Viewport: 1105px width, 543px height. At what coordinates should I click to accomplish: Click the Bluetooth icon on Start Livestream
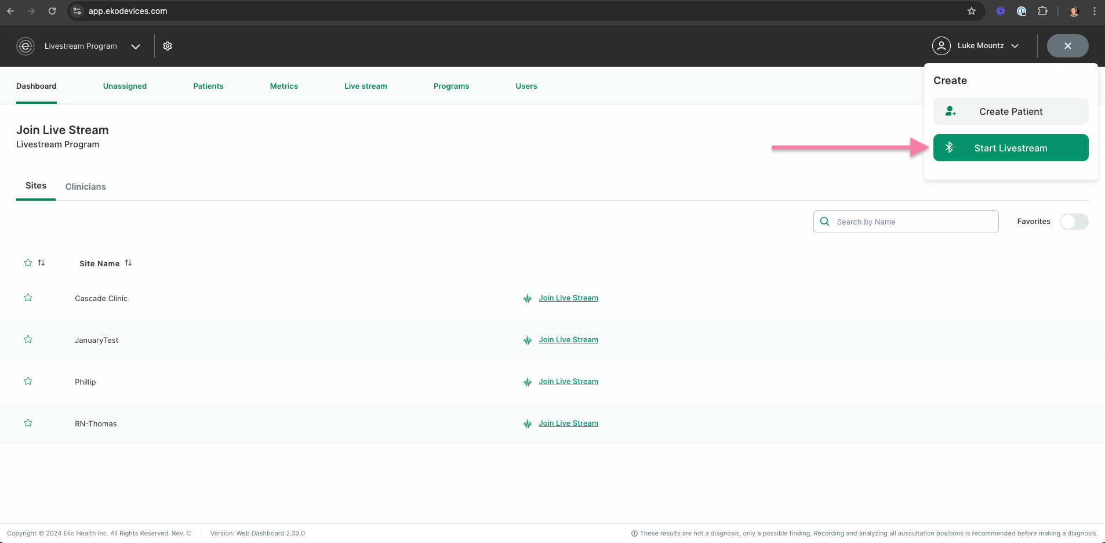[951, 147]
